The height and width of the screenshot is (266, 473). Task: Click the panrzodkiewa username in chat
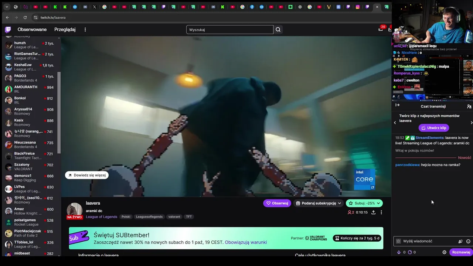tap(407, 165)
